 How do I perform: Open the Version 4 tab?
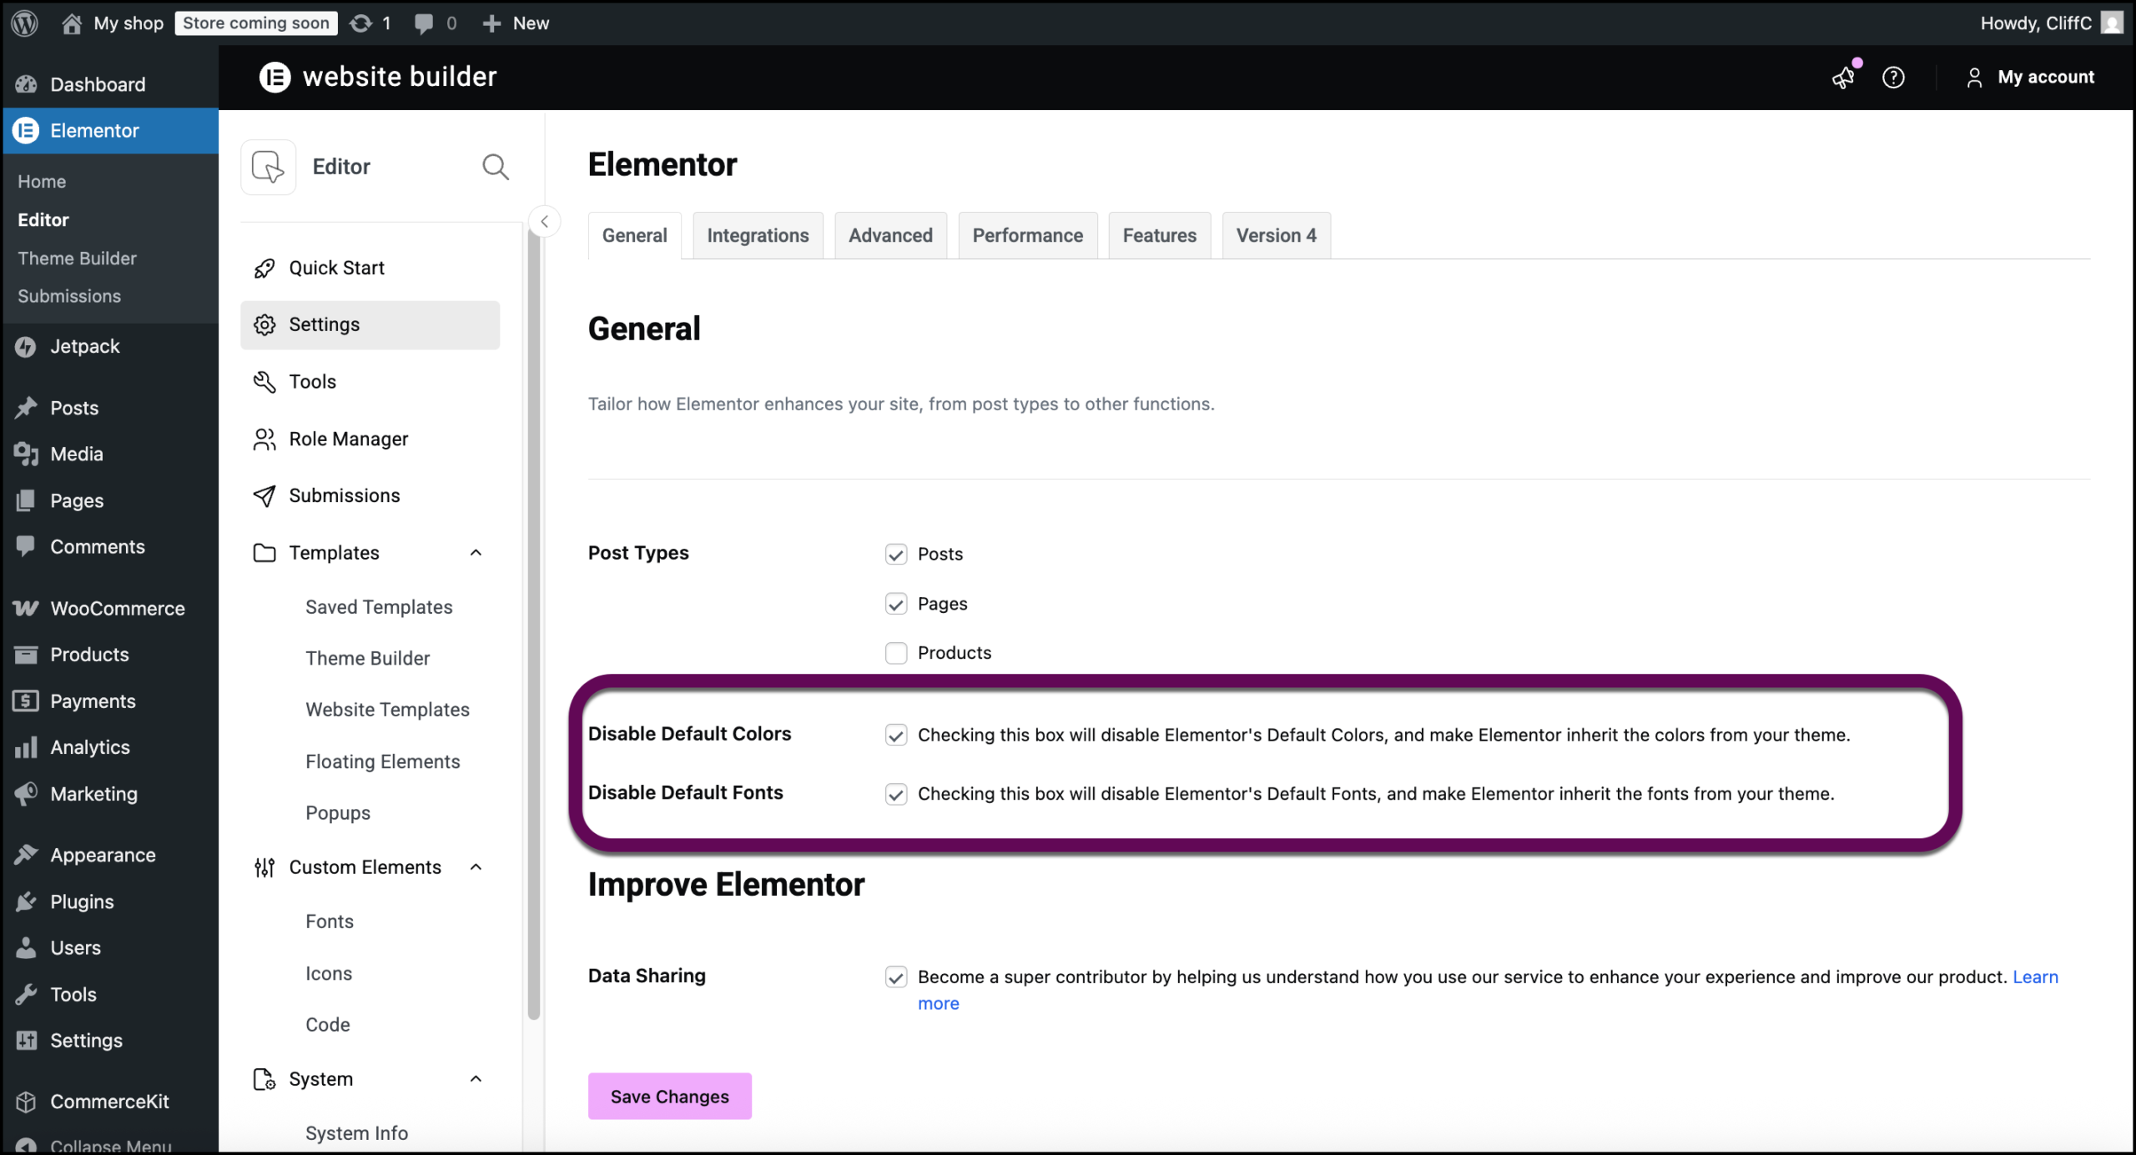pyautogui.click(x=1276, y=235)
